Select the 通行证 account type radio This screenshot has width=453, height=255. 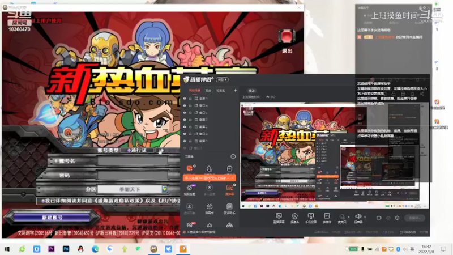129,150
